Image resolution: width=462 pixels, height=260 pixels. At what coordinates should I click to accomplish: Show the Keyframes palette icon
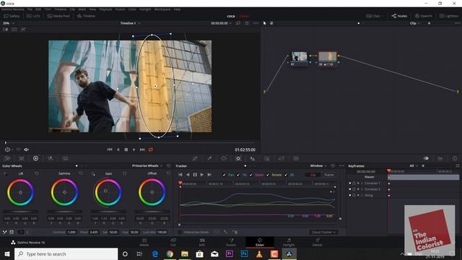tap(426, 159)
